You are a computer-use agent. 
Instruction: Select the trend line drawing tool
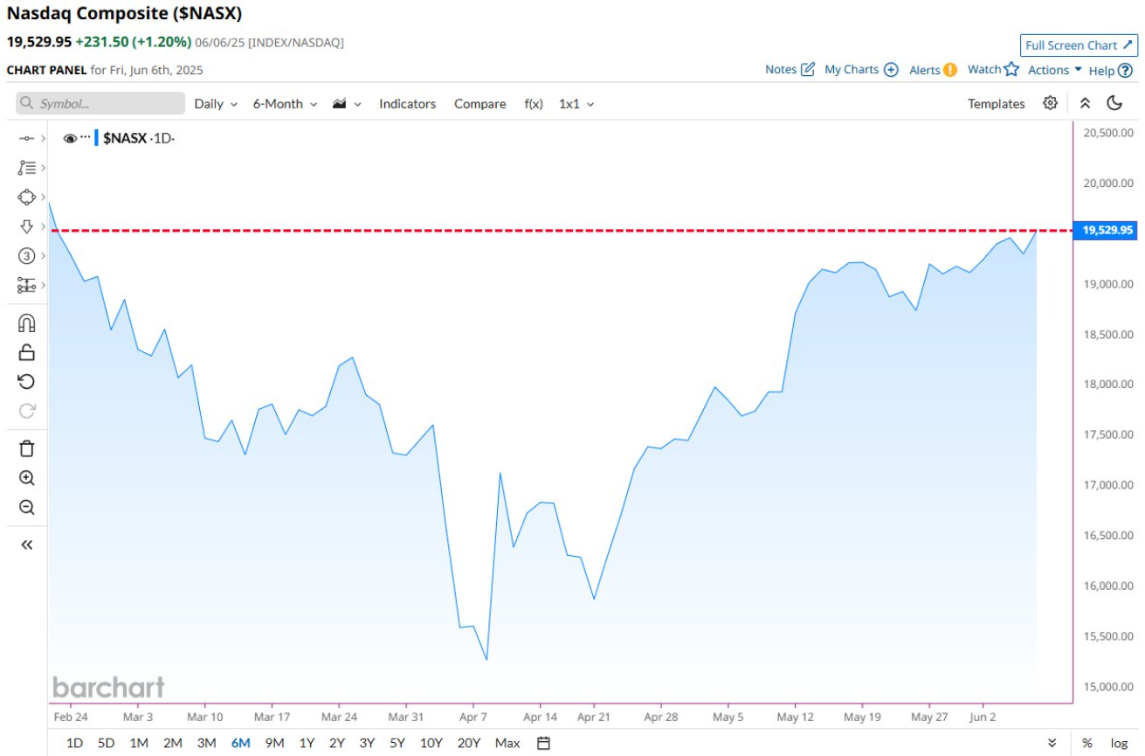click(x=26, y=138)
